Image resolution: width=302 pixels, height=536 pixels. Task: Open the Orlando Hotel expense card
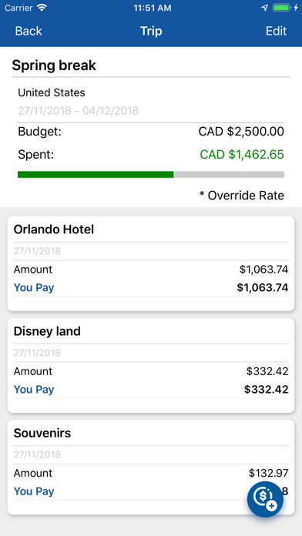tap(151, 263)
